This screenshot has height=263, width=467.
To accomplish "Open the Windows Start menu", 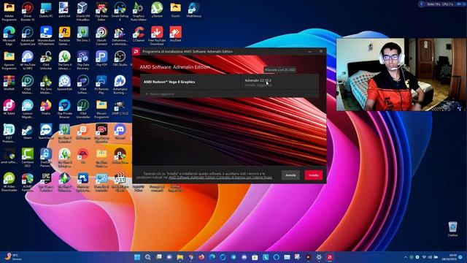I will click(x=137, y=257).
